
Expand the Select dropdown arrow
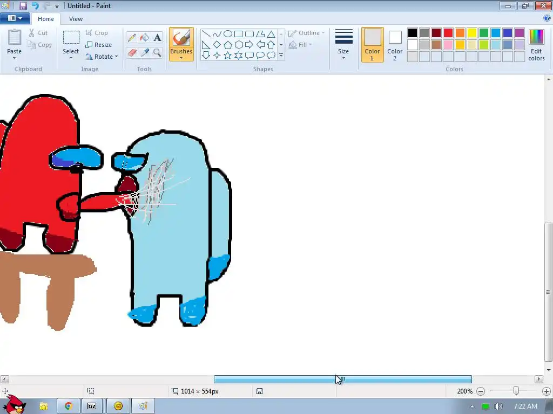tap(71, 58)
